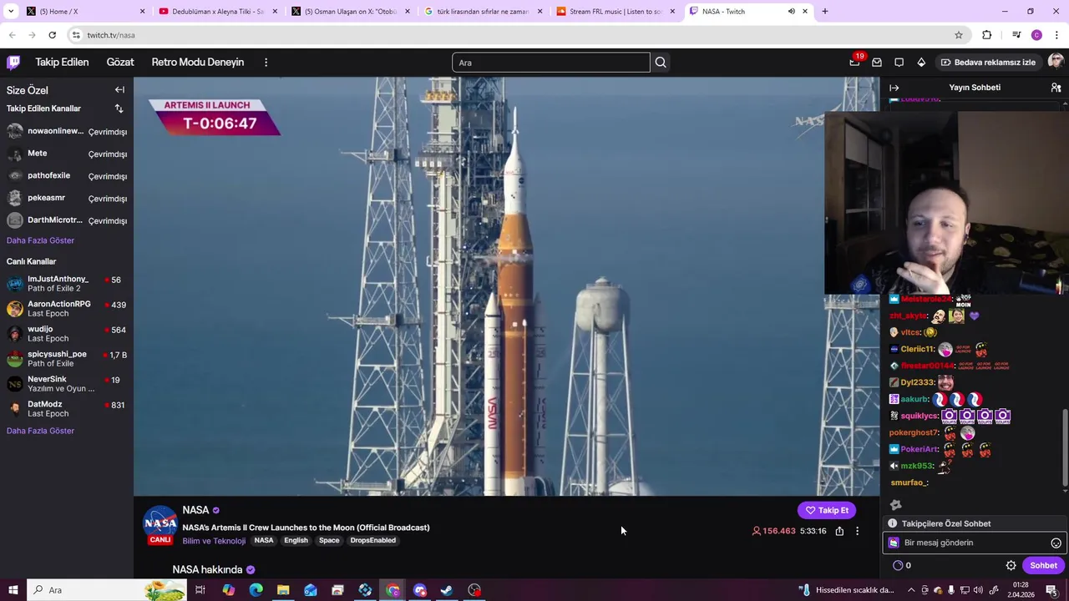Switch to the Home / X tab
The width and height of the screenshot is (1069, 601).
[x=84, y=12]
